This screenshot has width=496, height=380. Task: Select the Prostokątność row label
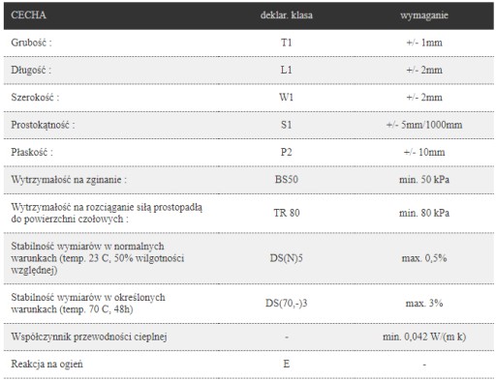click(43, 125)
